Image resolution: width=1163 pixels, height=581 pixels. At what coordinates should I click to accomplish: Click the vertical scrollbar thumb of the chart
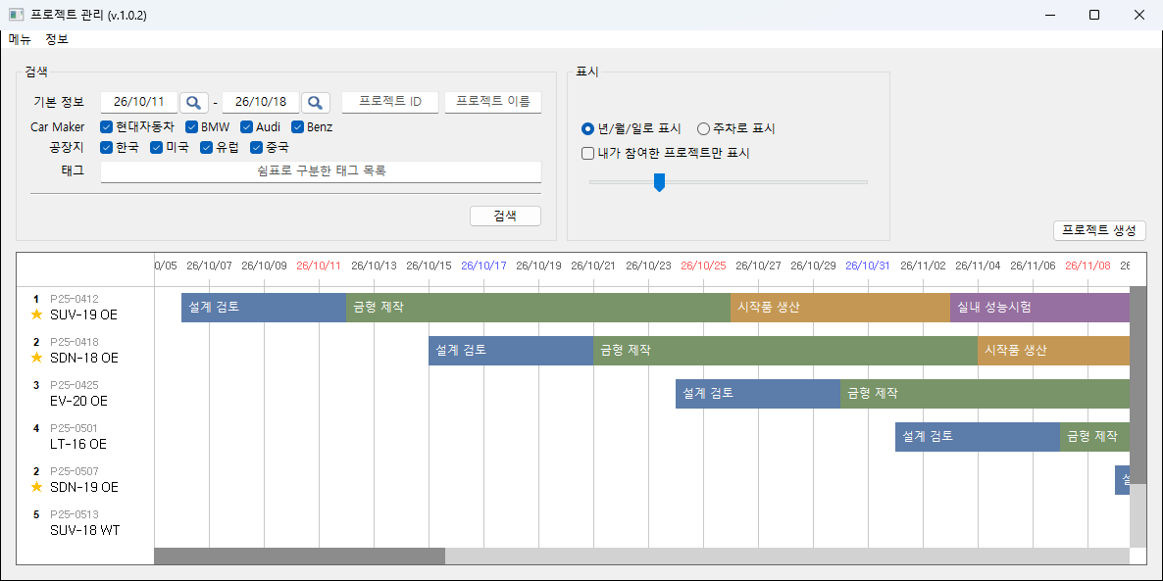[x=1138, y=385]
